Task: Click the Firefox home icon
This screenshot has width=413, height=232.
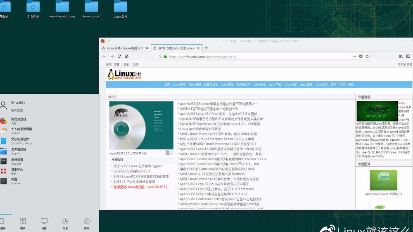Action: point(127,57)
